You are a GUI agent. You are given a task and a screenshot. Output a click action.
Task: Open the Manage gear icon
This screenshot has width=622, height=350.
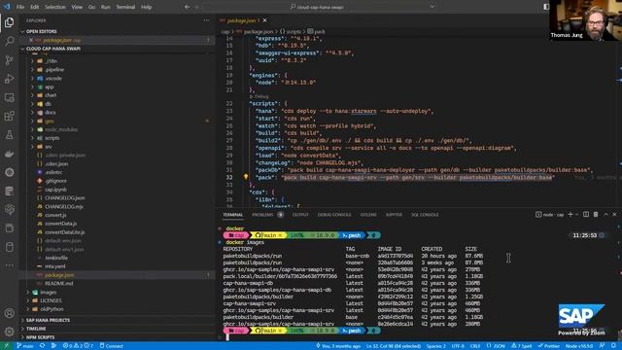click(x=9, y=331)
